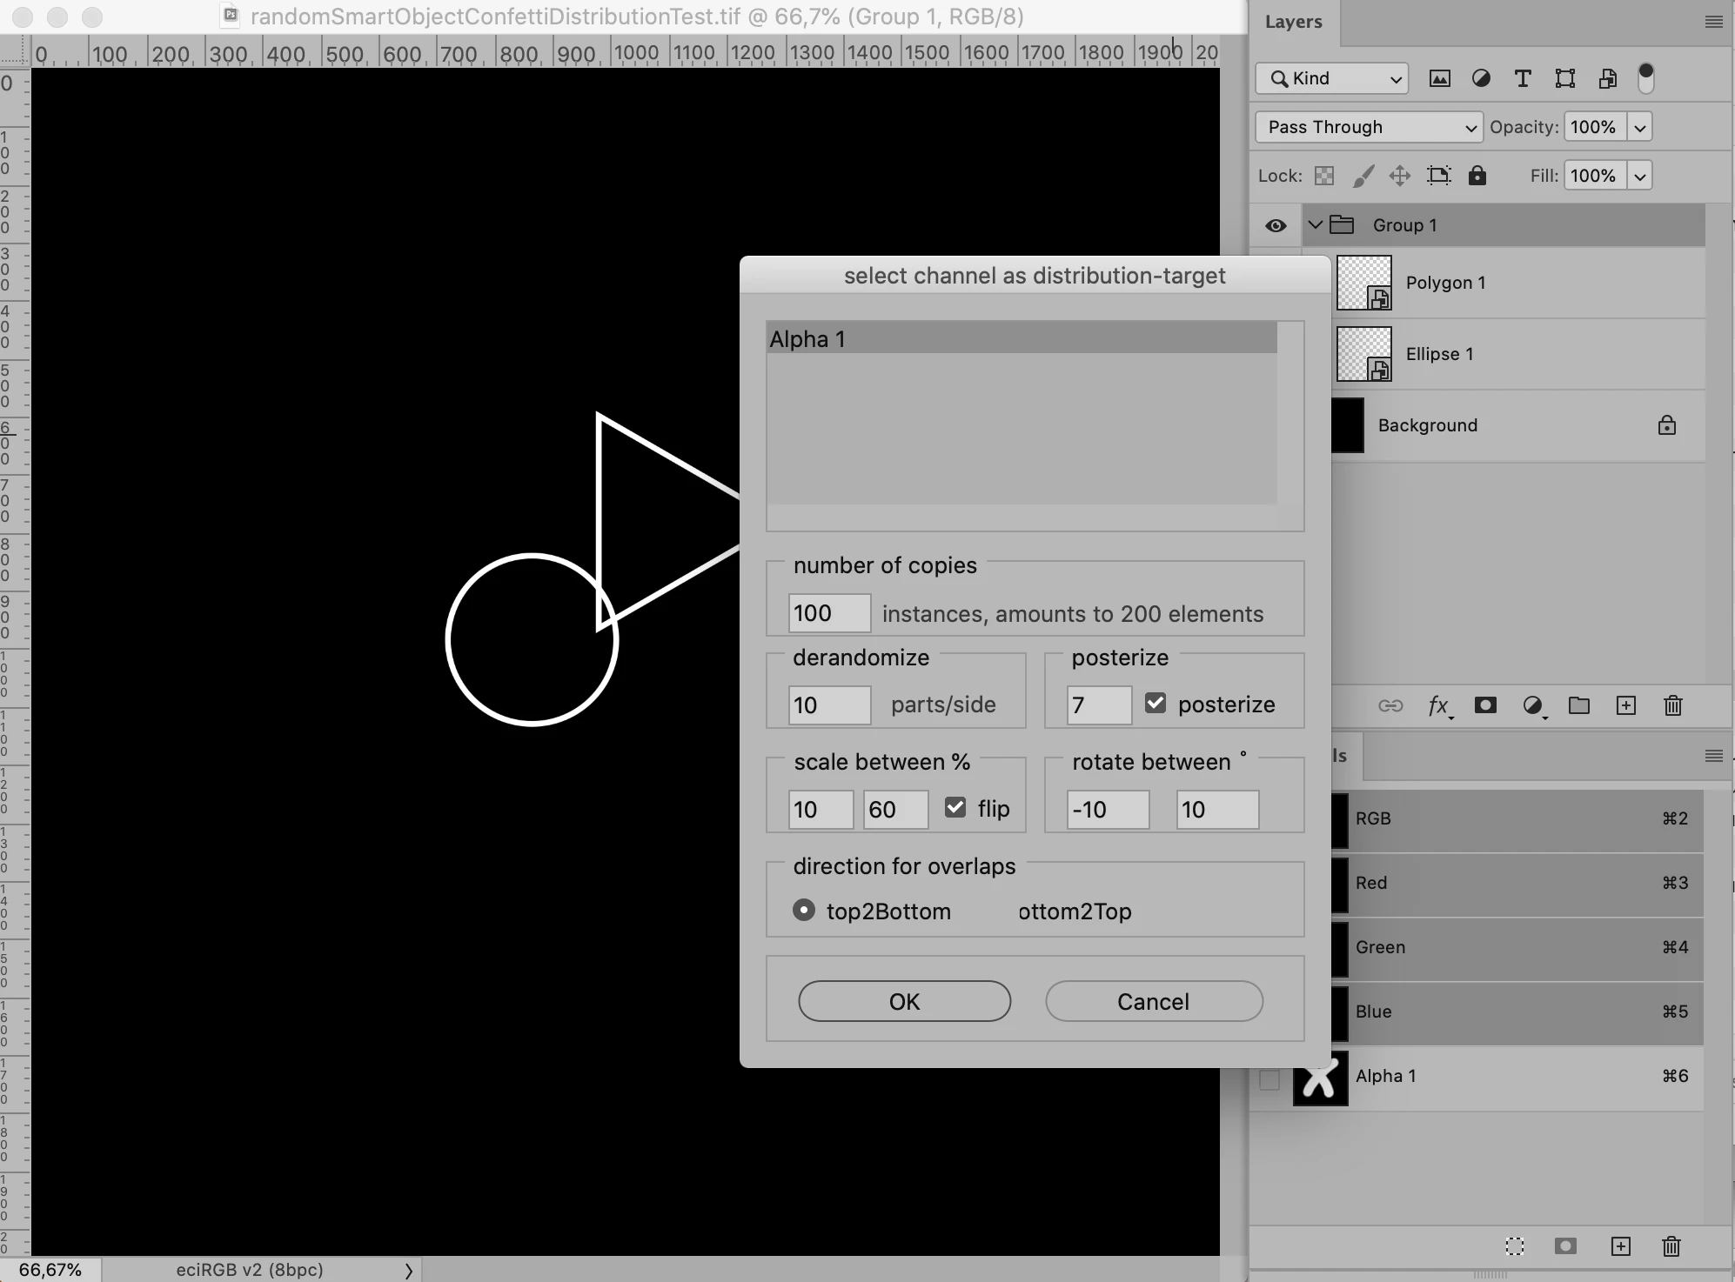Click the number of copies input field
This screenshot has width=1735, height=1282.
828,613
